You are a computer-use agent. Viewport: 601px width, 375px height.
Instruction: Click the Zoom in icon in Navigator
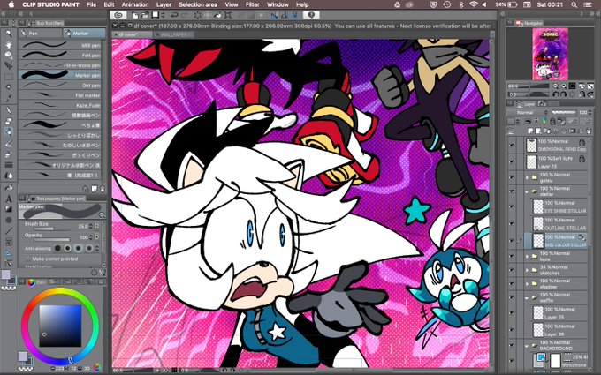click(564, 86)
